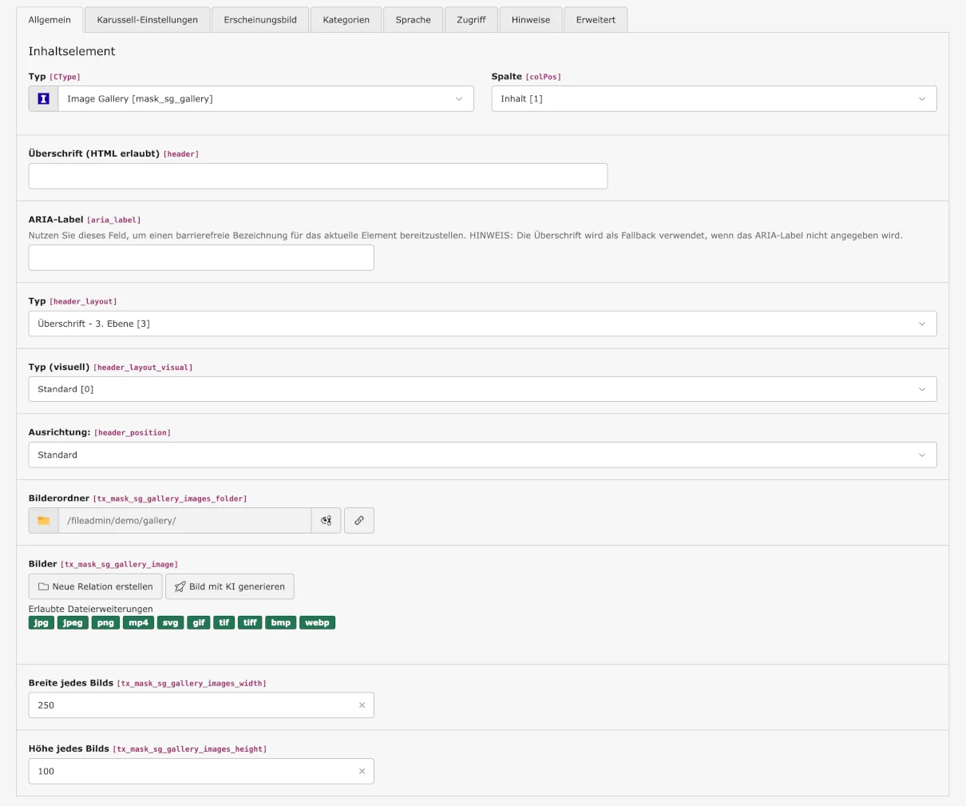Viewport: 966px width, 806px height.
Task: Focus the Überschrift header input field
Action: pyautogui.click(x=318, y=177)
